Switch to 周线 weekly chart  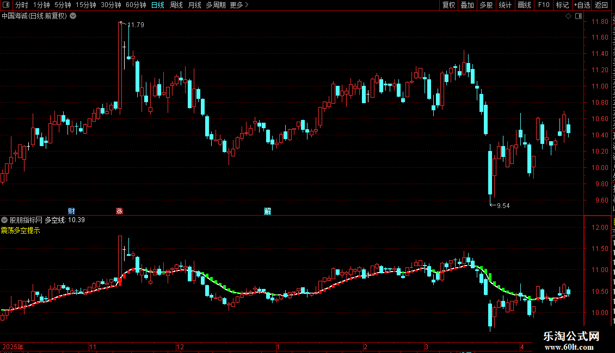point(176,5)
